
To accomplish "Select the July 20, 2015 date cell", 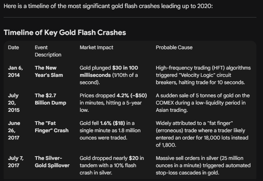I will (x=14, y=103).
